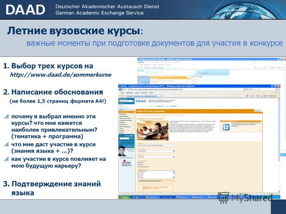Click Home icon in Sommerkurse window toolbar
This screenshot has height=214, width=286.
247,96
